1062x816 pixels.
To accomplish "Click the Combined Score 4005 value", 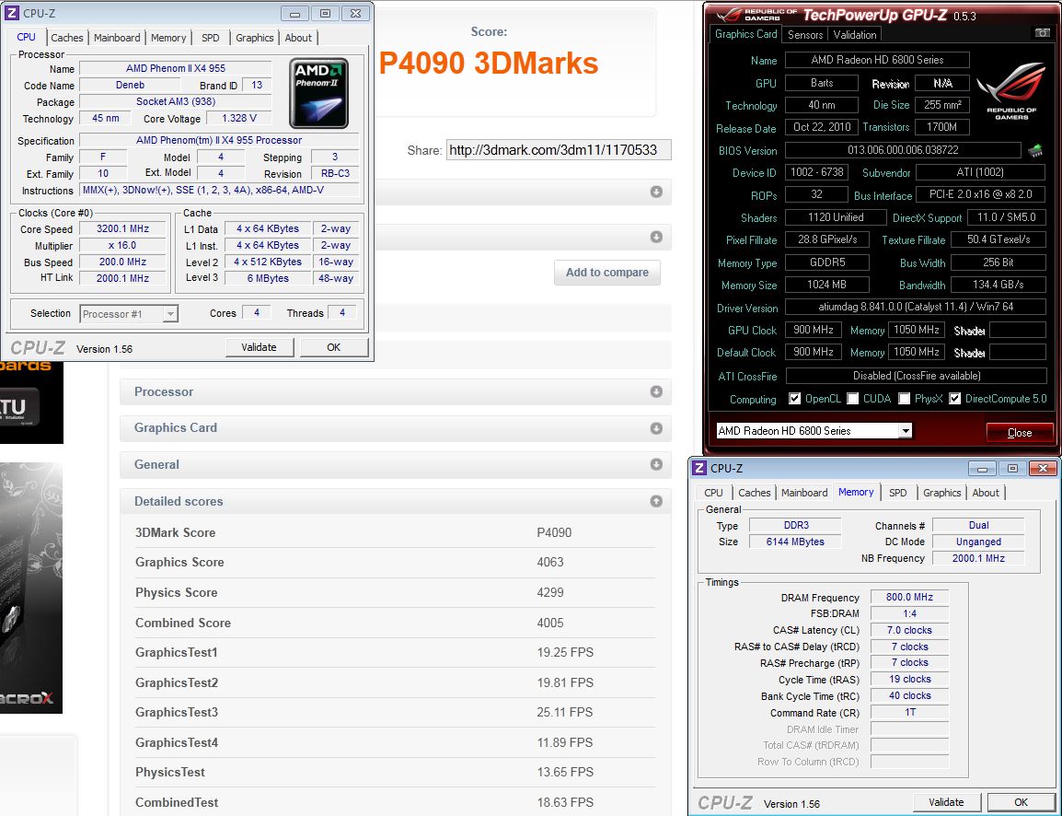I will (x=550, y=623).
